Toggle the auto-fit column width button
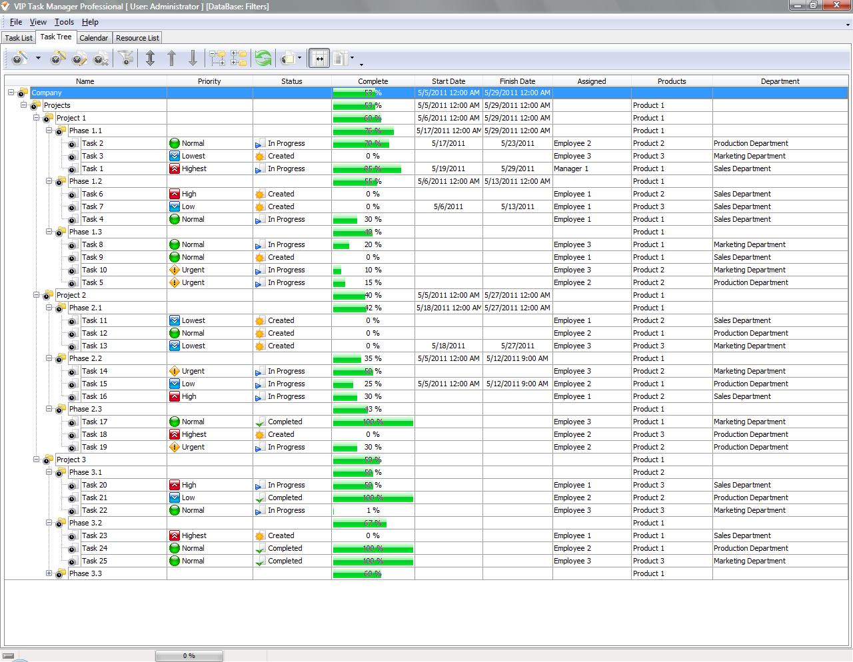Viewport: 853px width, 662px height. (x=319, y=59)
